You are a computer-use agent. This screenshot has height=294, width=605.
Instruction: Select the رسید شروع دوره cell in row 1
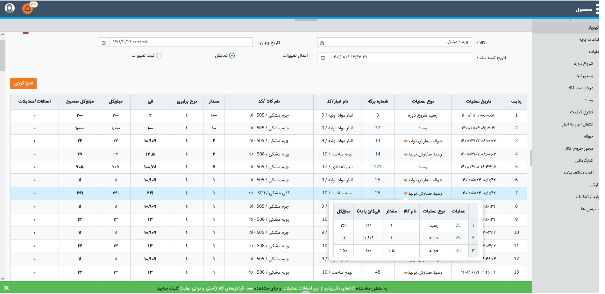(423, 116)
